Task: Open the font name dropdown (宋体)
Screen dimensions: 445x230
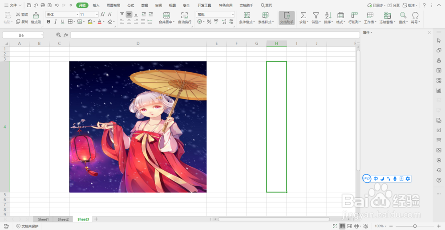Action: (77, 15)
